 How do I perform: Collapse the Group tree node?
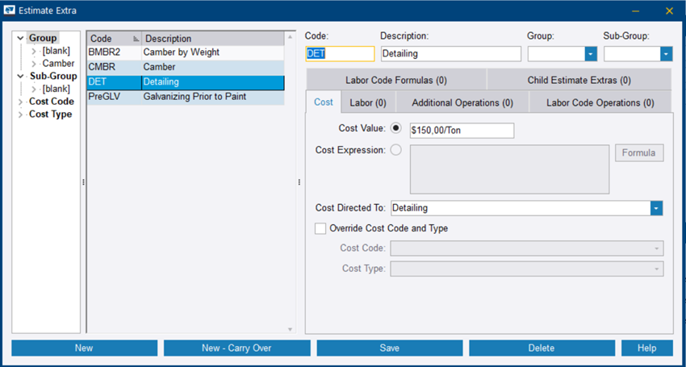[20, 39]
